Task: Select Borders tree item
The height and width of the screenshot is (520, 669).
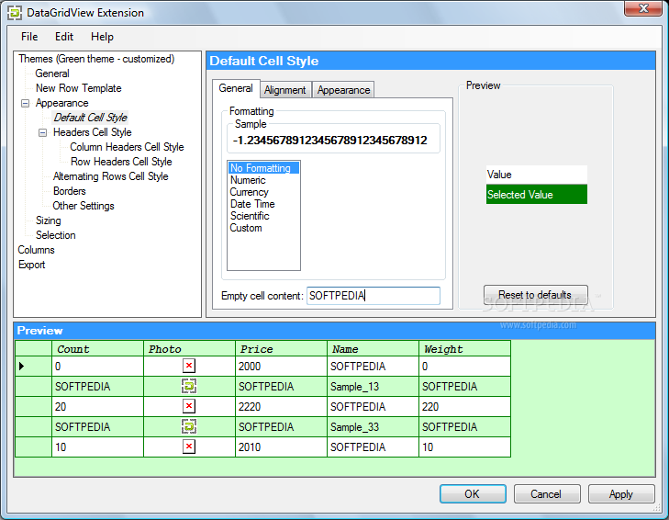Action: tap(69, 191)
